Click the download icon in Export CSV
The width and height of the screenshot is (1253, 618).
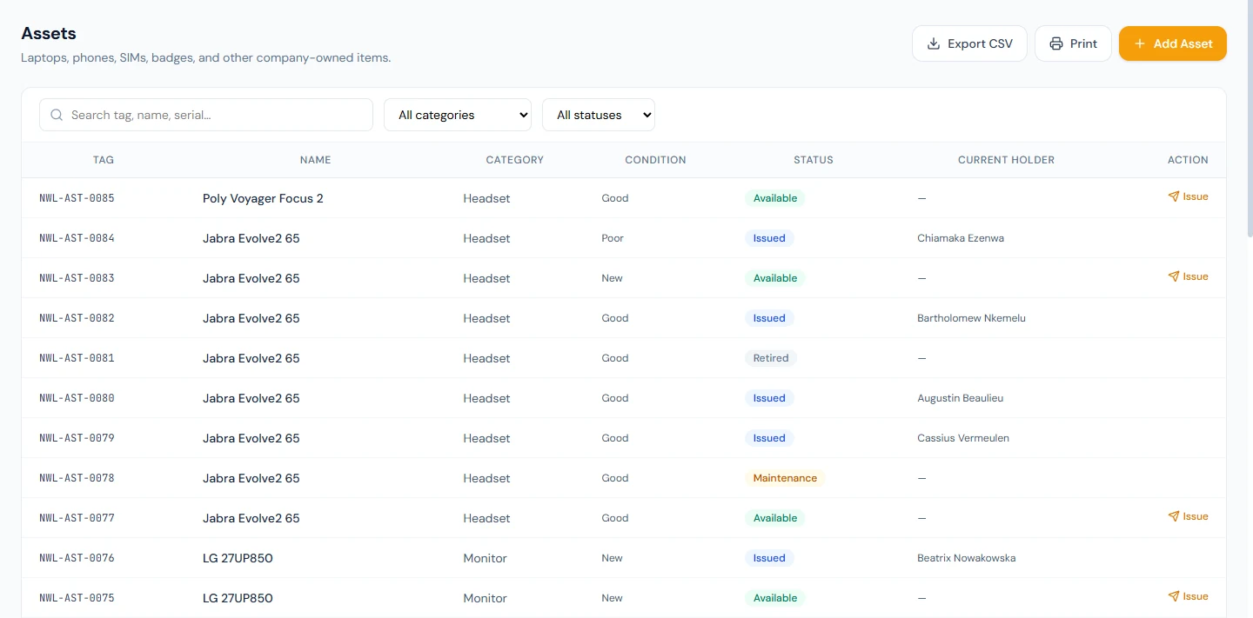(x=934, y=43)
